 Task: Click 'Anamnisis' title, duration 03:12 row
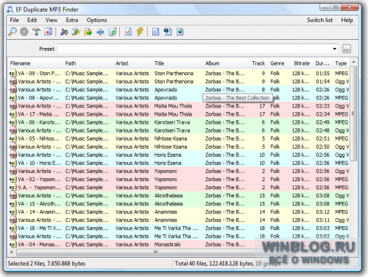tap(166, 211)
